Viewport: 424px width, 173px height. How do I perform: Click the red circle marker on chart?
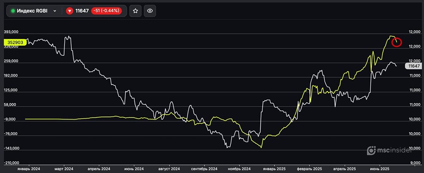397,42
